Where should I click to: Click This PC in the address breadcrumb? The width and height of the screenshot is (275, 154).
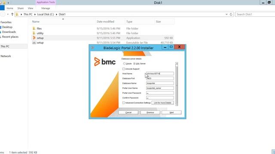pyautogui.click(x=28, y=14)
